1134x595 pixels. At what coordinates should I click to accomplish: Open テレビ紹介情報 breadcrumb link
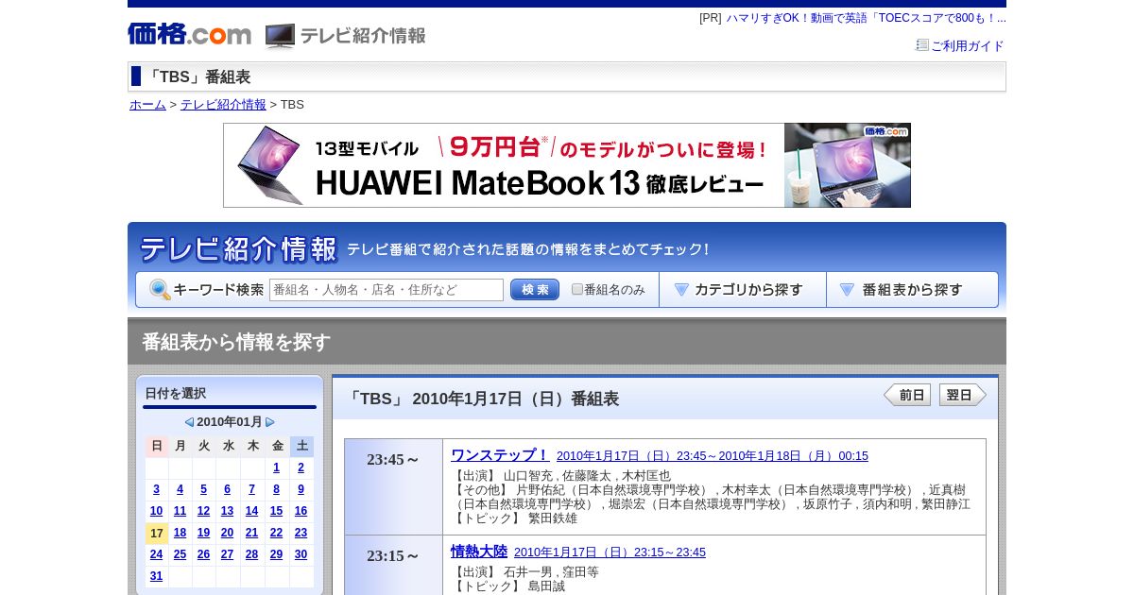[x=223, y=105]
